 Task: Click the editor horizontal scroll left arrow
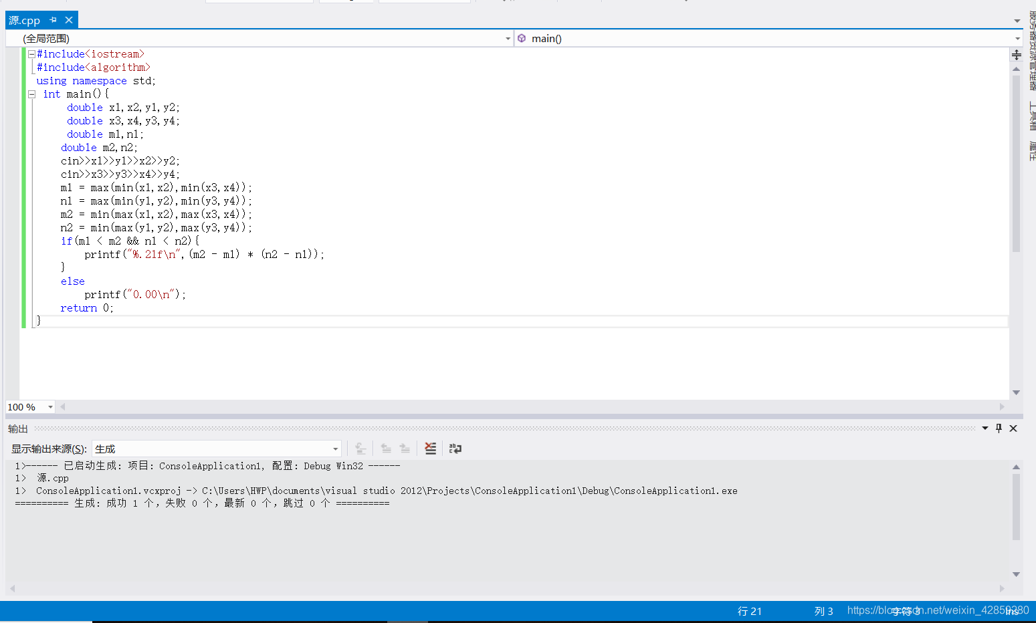tap(62, 406)
